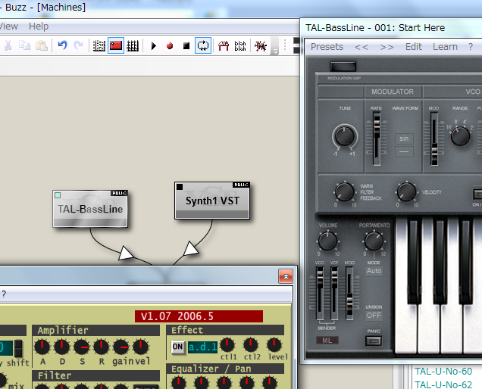The width and height of the screenshot is (482, 389).
Task: Open the Help menu in Buzz
Action: (x=39, y=26)
